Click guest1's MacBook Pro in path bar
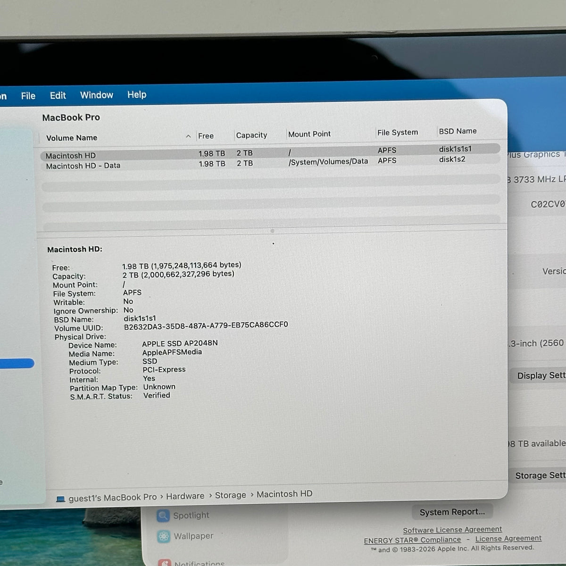The image size is (566, 566). [x=113, y=498]
